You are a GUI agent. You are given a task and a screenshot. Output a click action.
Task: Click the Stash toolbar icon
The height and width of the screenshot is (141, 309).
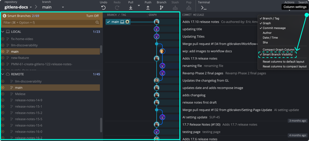[175, 8]
